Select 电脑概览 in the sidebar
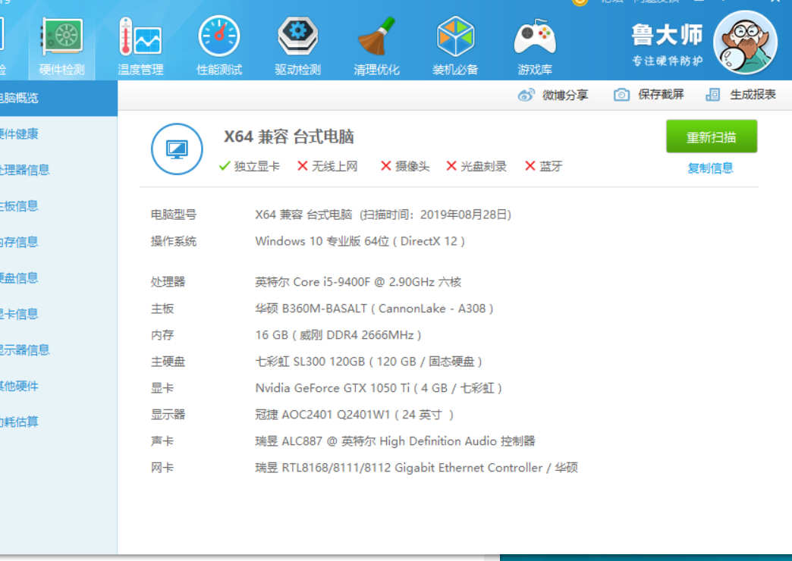Screen dimensions: 792x561 (58, 98)
